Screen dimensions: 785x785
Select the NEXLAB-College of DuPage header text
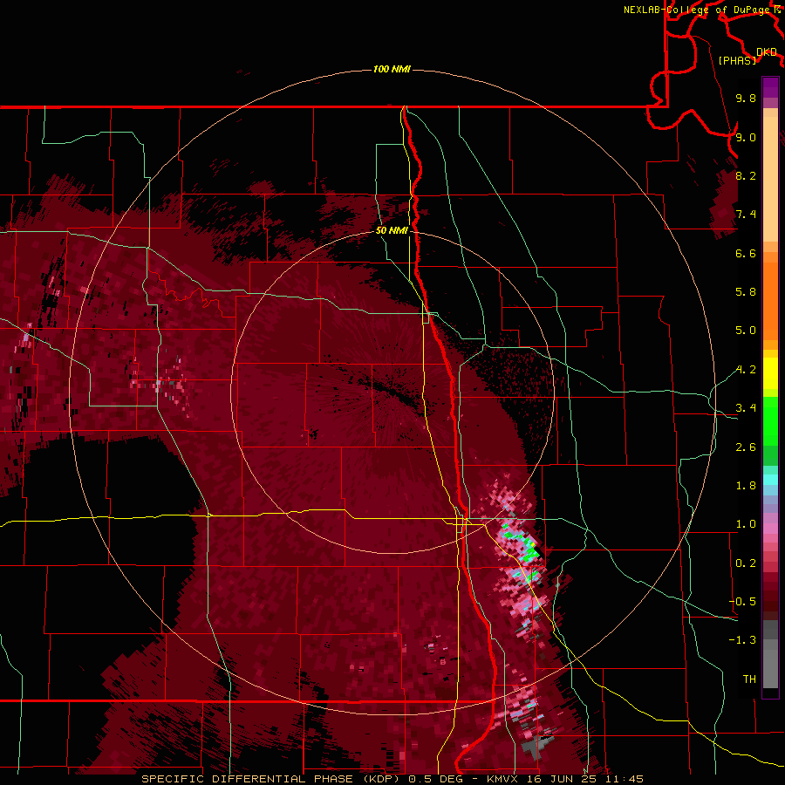click(x=698, y=10)
